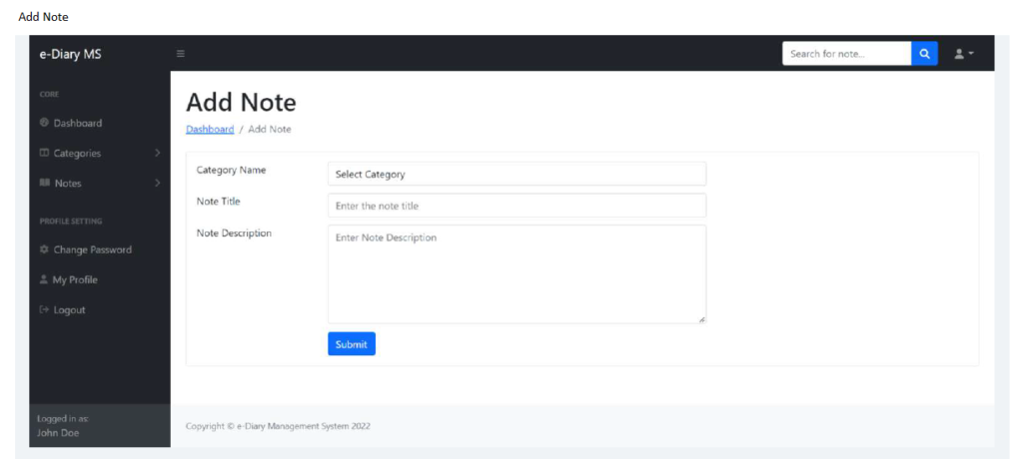Click the Logged in as label

click(x=63, y=418)
